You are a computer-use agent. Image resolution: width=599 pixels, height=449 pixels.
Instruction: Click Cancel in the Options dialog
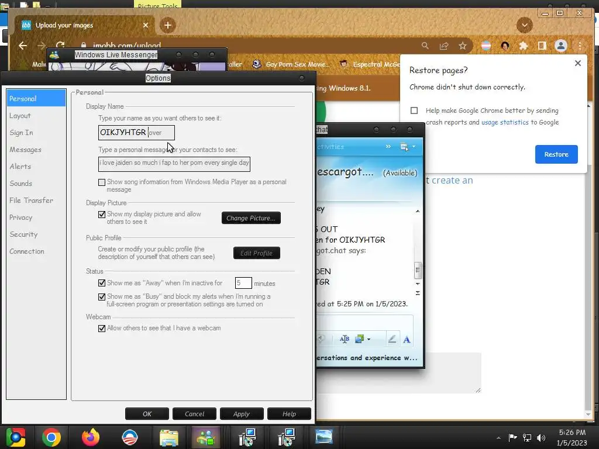(x=194, y=414)
